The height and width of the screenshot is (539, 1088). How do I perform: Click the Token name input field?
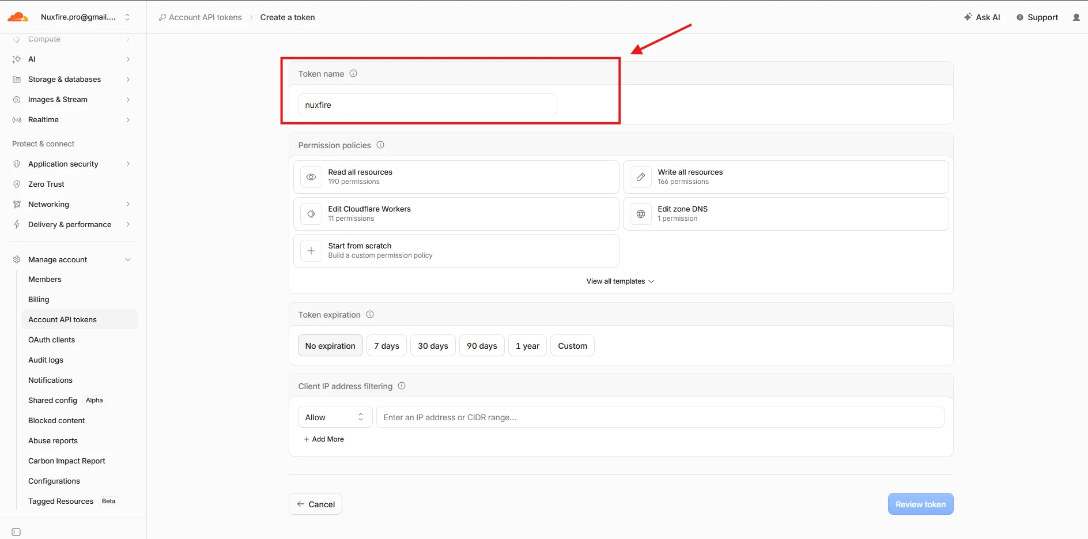tap(428, 105)
